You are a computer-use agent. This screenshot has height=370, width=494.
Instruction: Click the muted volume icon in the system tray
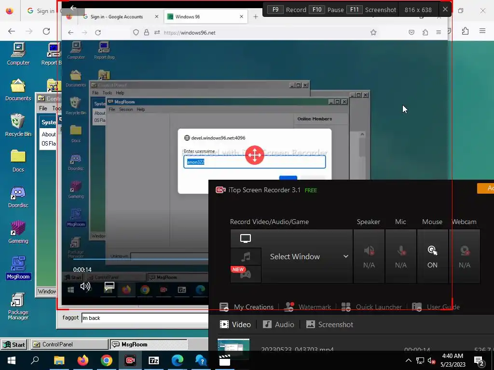432,361
